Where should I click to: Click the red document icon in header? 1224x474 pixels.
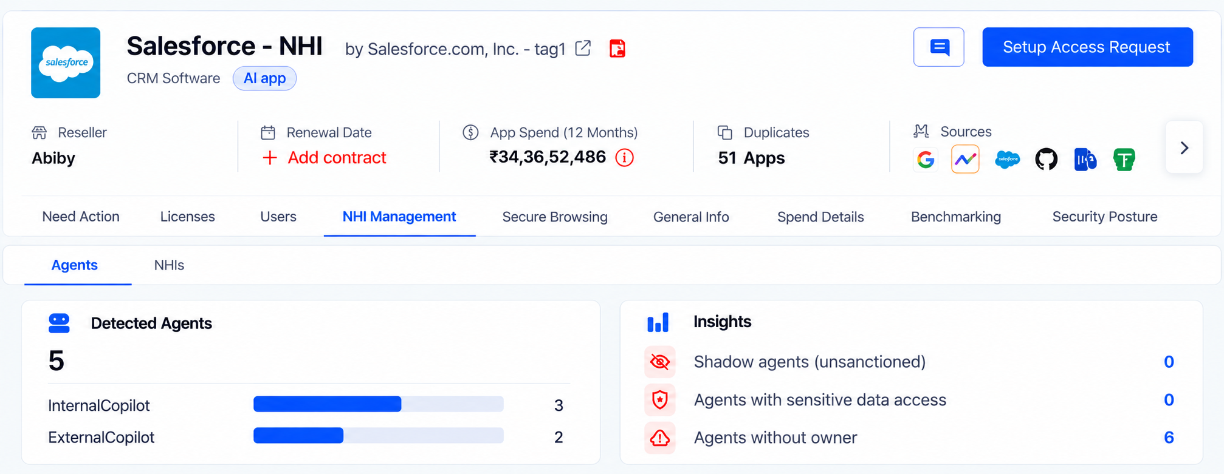[617, 49]
